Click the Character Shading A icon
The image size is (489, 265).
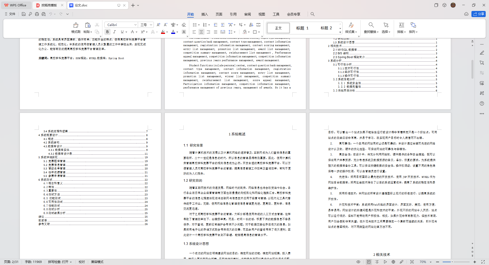184,32
